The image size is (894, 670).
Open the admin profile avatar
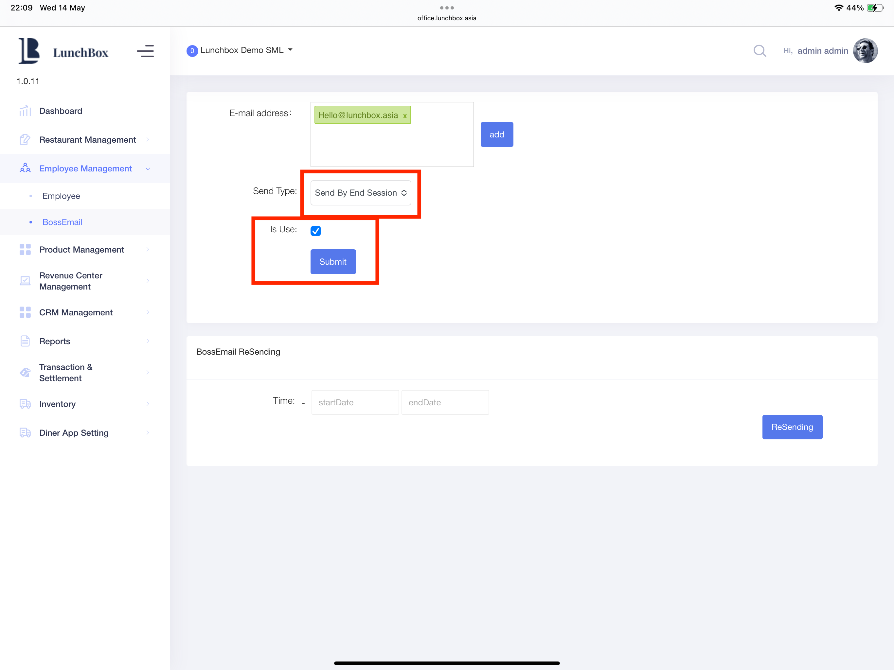pyautogui.click(x=865, y=51)
